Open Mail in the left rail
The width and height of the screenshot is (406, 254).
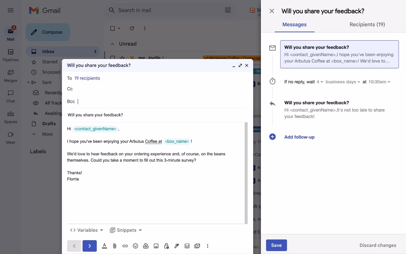(10, 34)
